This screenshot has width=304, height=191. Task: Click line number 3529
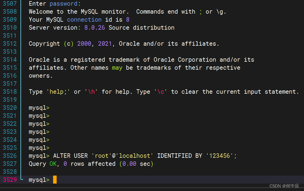[x=10, y=180]
